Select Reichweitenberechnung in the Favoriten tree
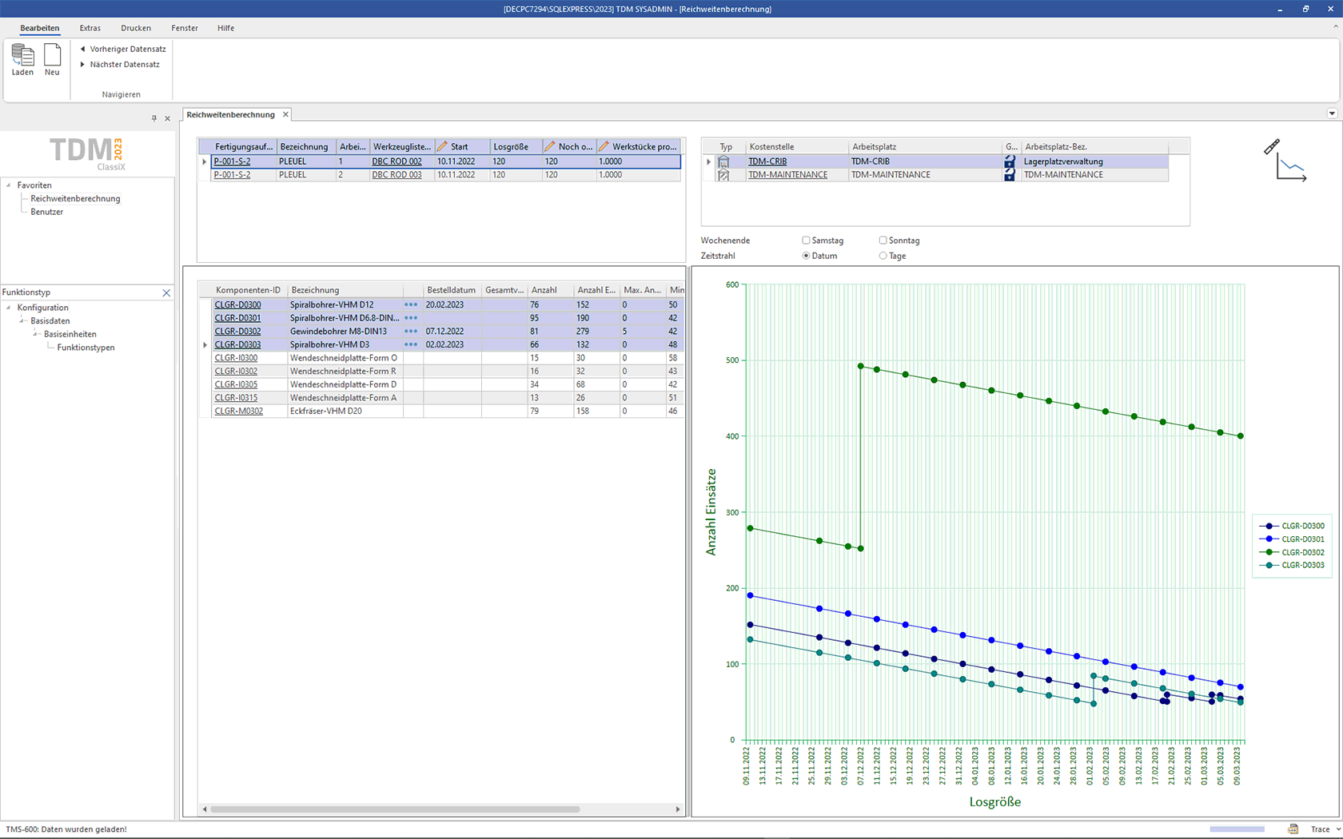 pyautogui.click(x=75, y=199)
